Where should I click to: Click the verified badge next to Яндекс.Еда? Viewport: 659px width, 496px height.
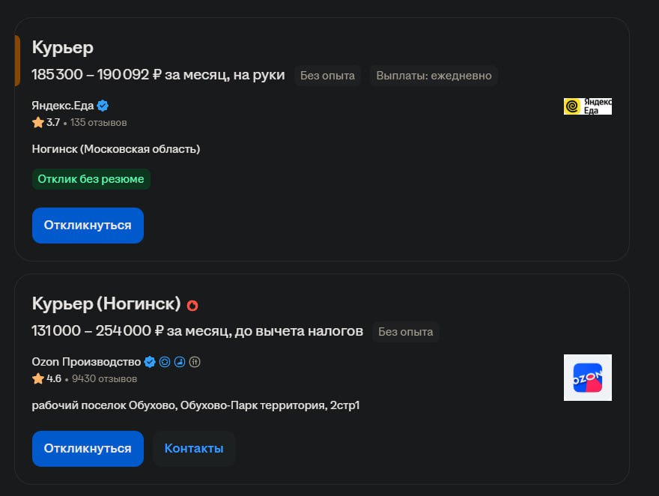click(103, 106)
